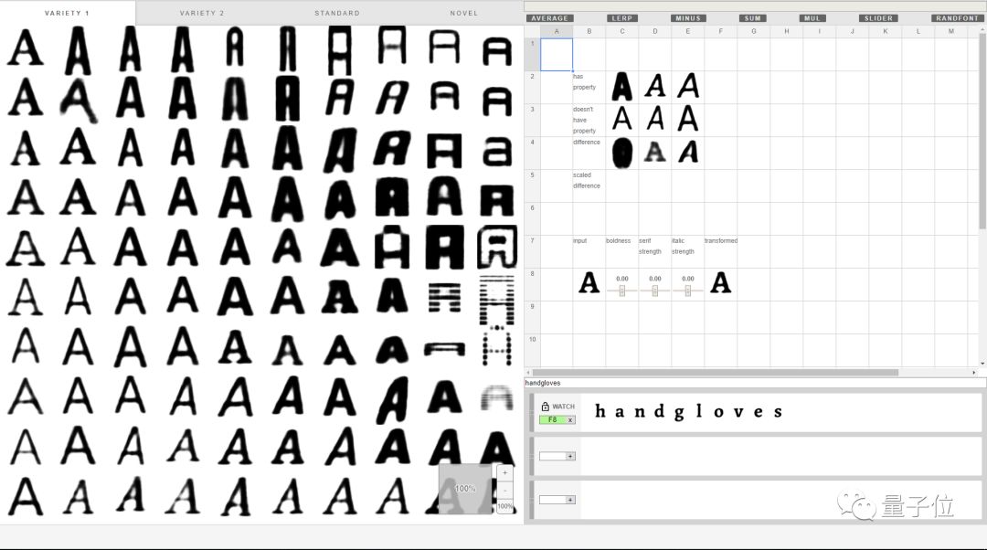The image size is (987, 550).
Task: Click the RANDFONT toolbar button
Action: click(957, 18)
